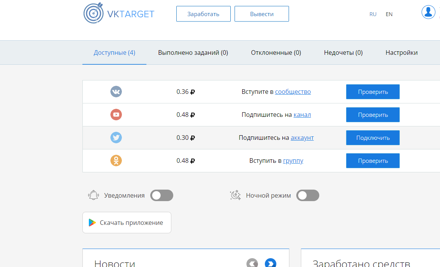440x267 pixels.
Task: Click Подключить for the Twitter task
Action: point(373,138)
